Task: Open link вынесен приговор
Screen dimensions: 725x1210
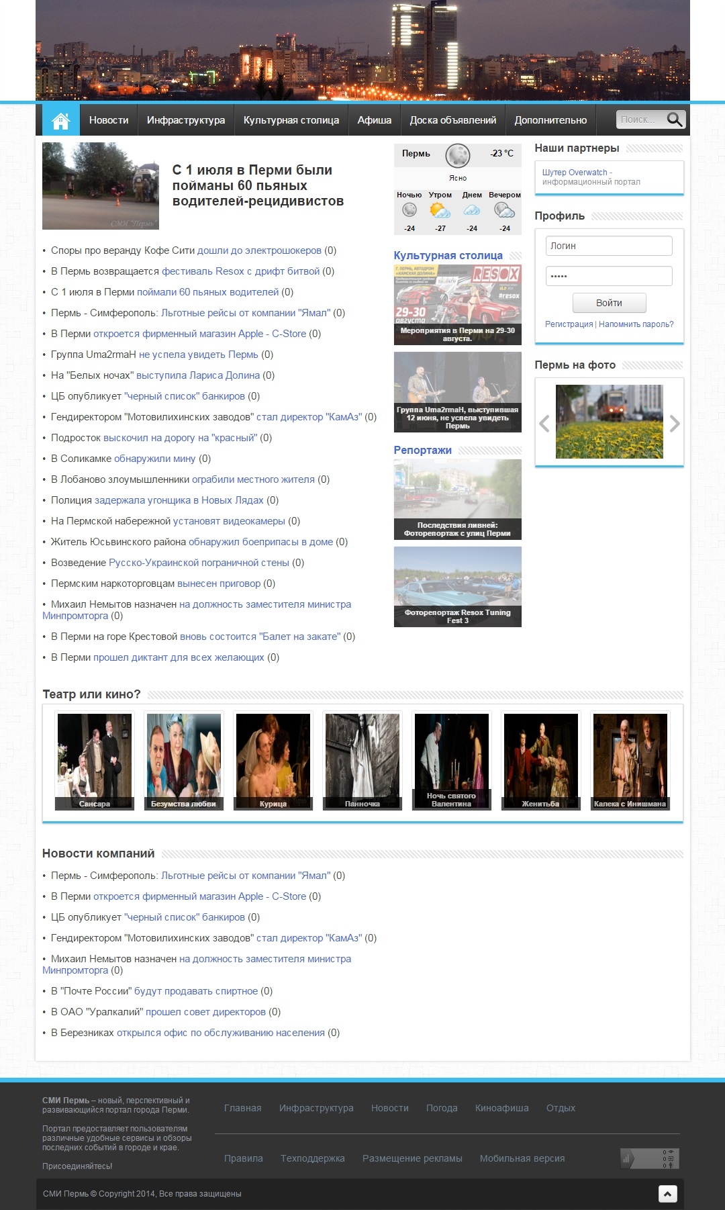Action: click(x=219, y=584)
